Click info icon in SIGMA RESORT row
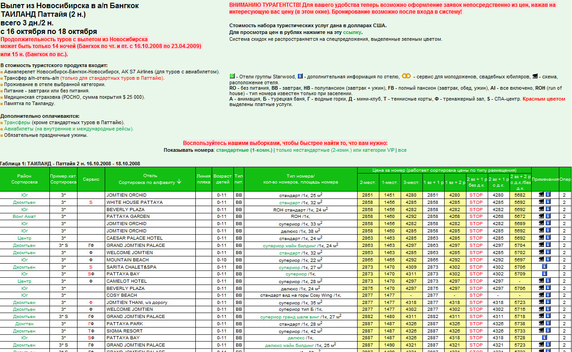This screenshot has height=352, width=572. coord(548,331)
